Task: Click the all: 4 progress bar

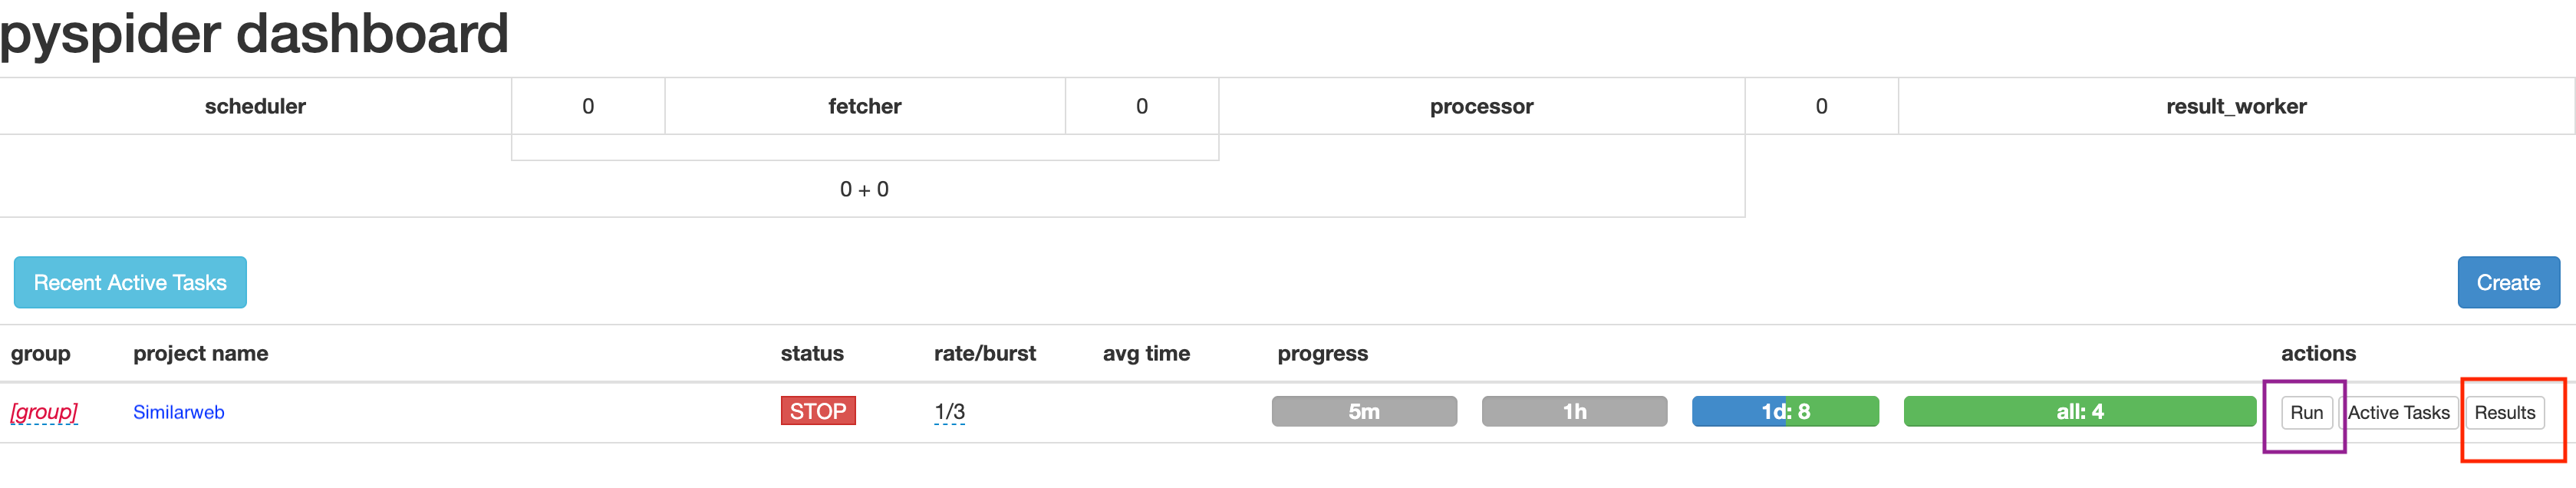Action: coord(2080,411)
